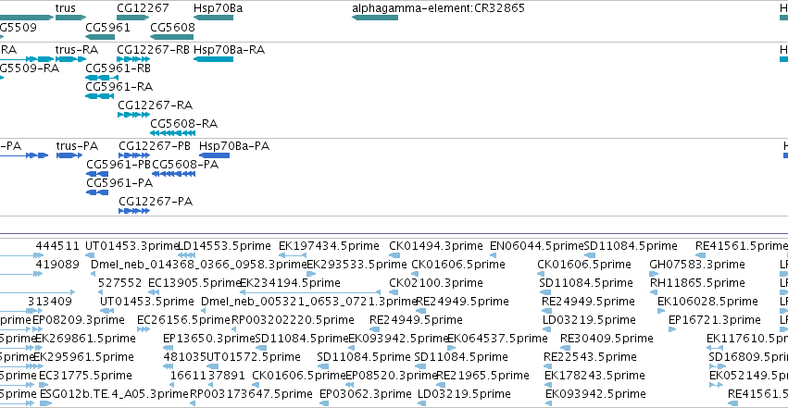Open protein CG5961-PA

click(119, 184)
